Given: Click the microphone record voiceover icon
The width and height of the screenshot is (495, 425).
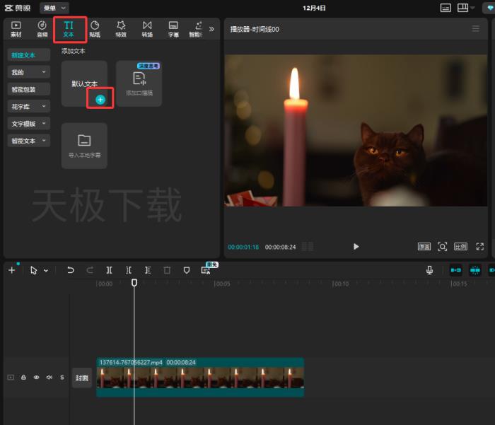Looking at the screenshot, I should 429,270.
